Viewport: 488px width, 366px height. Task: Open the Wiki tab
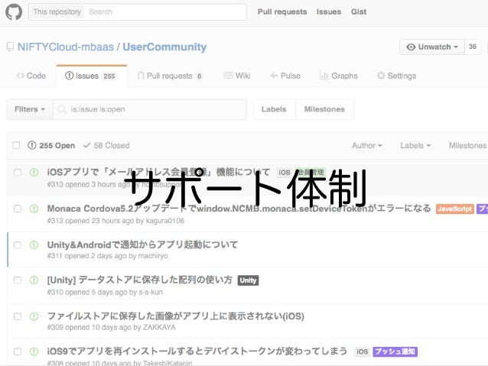coord(237,76)
